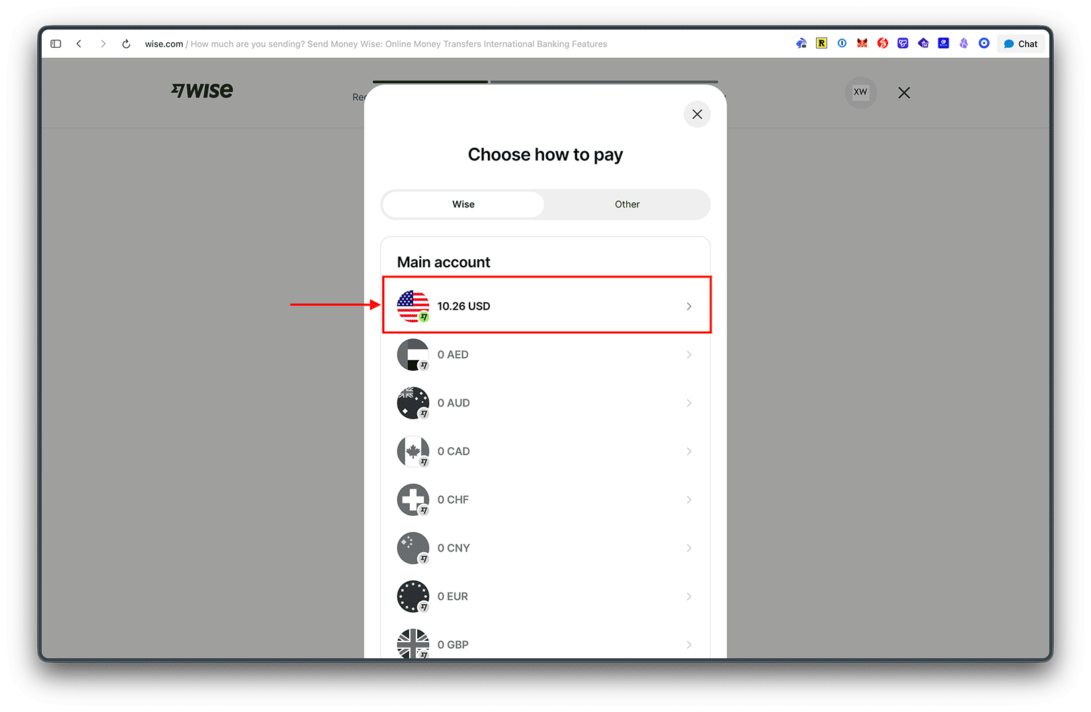Screen dimensions: 1091x712
Task: Click the US flag icon for USD balance
Action: pos(413,306)
